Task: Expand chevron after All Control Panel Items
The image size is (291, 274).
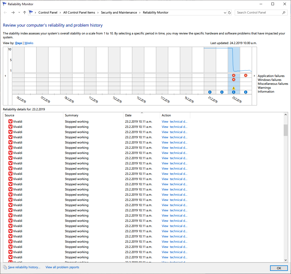Action: [x=98, y=13]
